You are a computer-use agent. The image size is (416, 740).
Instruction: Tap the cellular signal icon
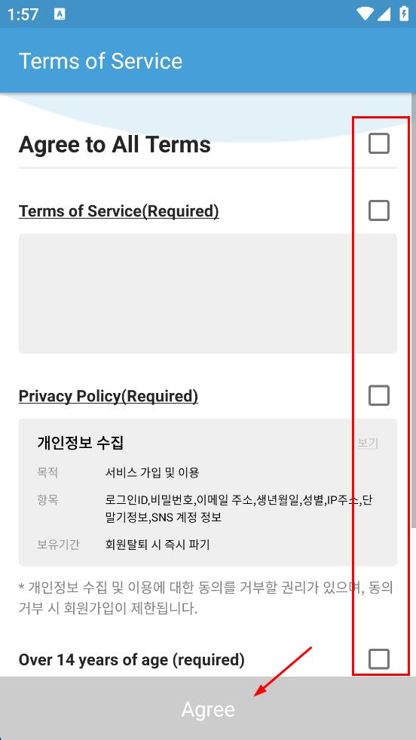point(384,14)
